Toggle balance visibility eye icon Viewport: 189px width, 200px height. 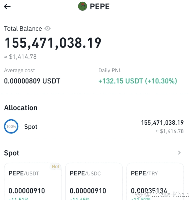coord(48,28)
